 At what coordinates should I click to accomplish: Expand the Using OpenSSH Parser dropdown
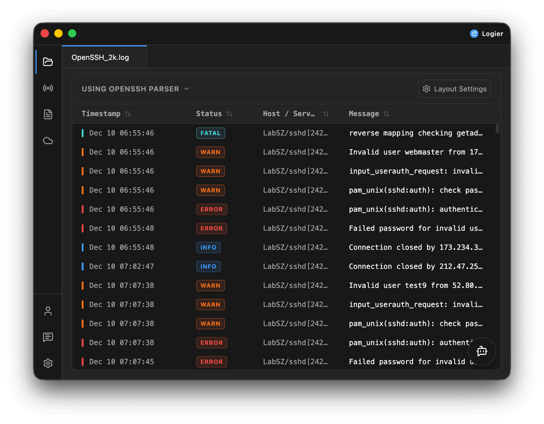point(135,89)
